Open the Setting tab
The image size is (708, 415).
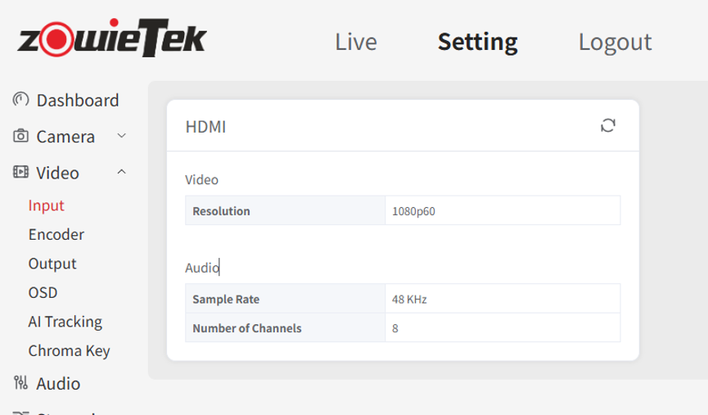point(478,43)
